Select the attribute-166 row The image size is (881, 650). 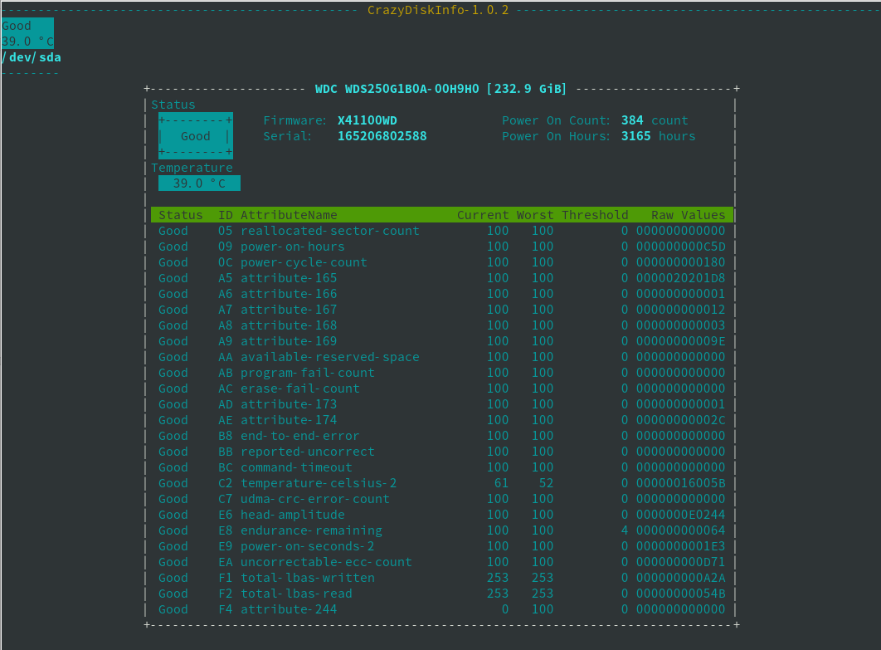[x=442, y=294]
